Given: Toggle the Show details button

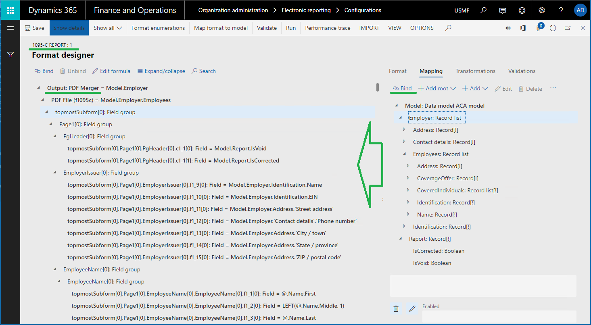Looking at the screenshot, I should (x=69, y=28).
